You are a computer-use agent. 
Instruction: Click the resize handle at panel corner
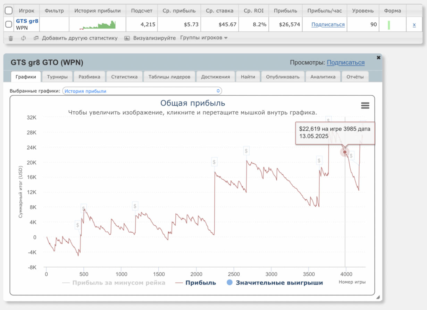click(378, 297)
